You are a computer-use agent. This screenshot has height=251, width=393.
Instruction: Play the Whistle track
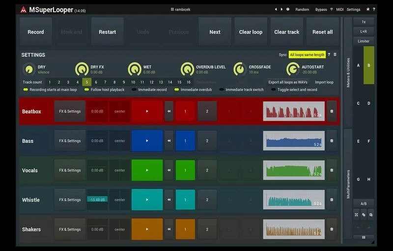(147, 200)
